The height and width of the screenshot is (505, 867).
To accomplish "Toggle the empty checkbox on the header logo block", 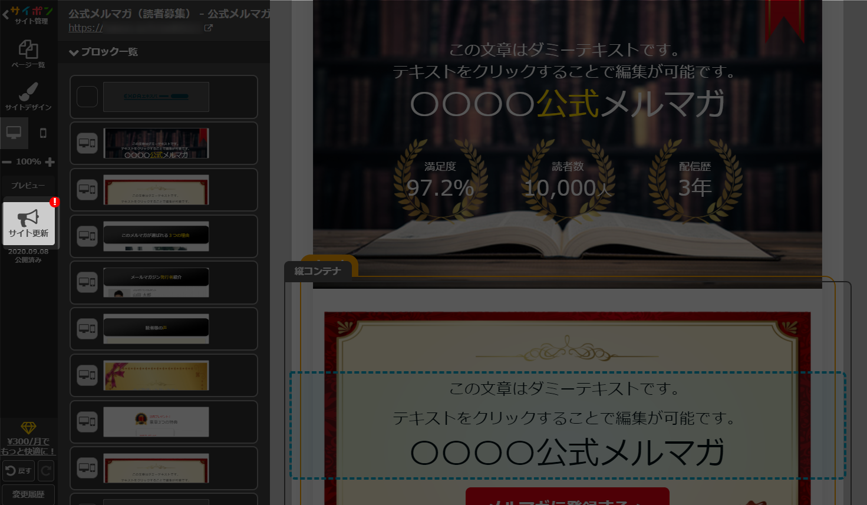I will pyautogui.click(x=87, y=97).
